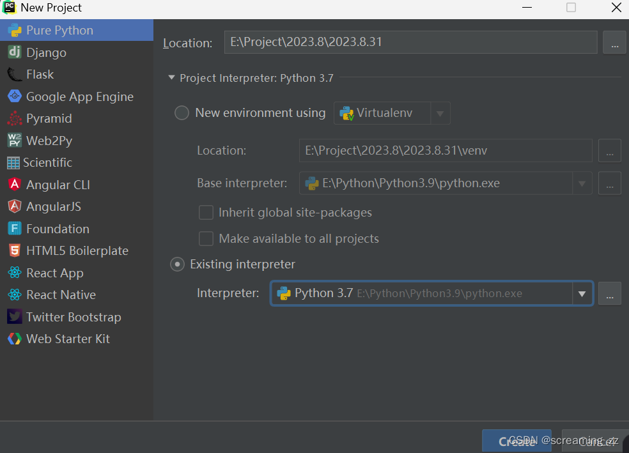Image resolution: width=629 pixels, height=453 pixels.
Task: Choose Flask project type
Action: point(77,74)
